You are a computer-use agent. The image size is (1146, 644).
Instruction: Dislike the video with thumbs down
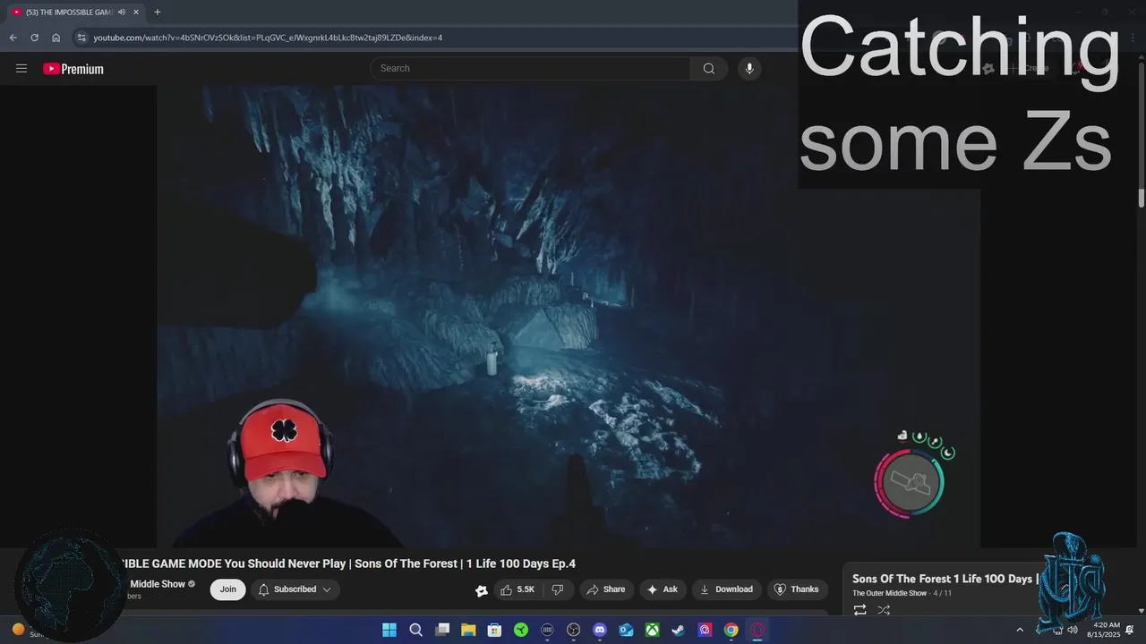[x=557, y=589]
